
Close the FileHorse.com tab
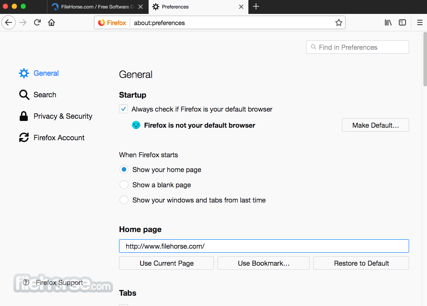141,7
